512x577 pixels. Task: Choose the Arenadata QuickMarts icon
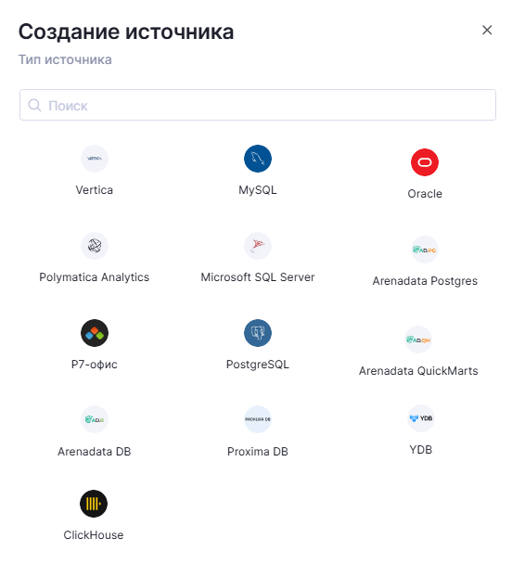(418, 340)
